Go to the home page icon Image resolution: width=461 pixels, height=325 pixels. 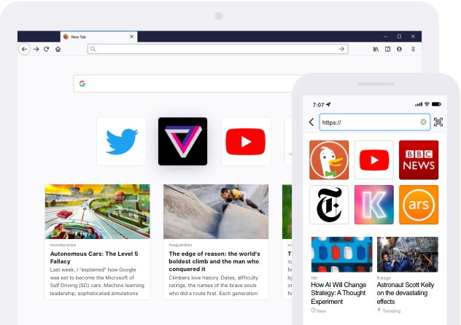point(58,49)
